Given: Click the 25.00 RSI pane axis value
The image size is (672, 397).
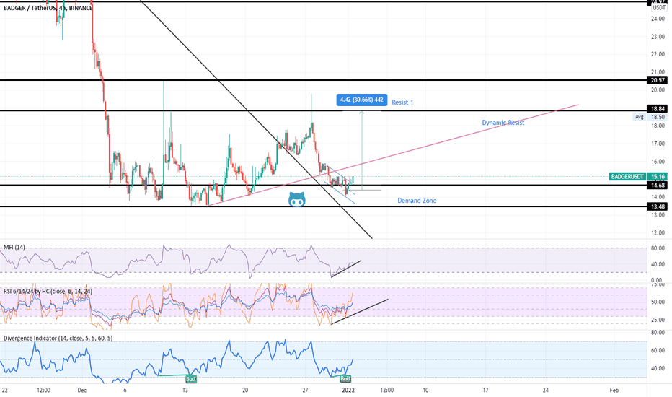Looking at the screenshot, I should click(x=658, y=320).
